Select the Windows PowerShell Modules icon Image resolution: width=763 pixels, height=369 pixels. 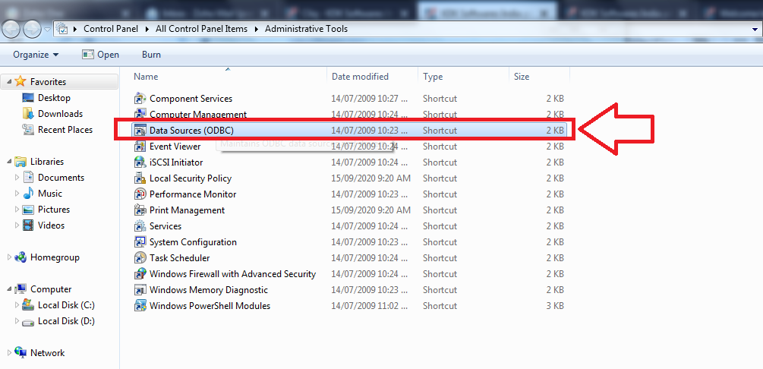tap(140, 306)
